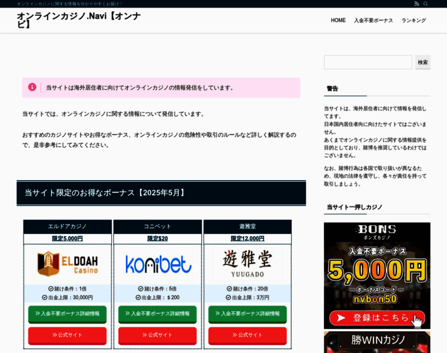Click the 遊雅堂 card header
The image size is (447, 353).
tap(248, 227)
